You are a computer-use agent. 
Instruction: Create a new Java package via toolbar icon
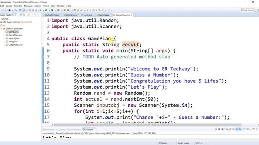point(65,10)
